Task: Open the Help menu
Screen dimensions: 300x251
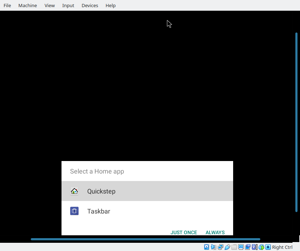Action: (110, 6)
